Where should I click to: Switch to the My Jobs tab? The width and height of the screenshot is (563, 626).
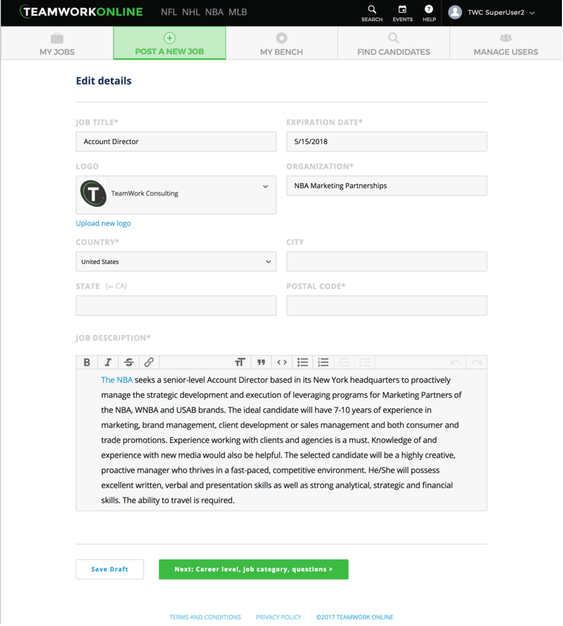point(57,43)
